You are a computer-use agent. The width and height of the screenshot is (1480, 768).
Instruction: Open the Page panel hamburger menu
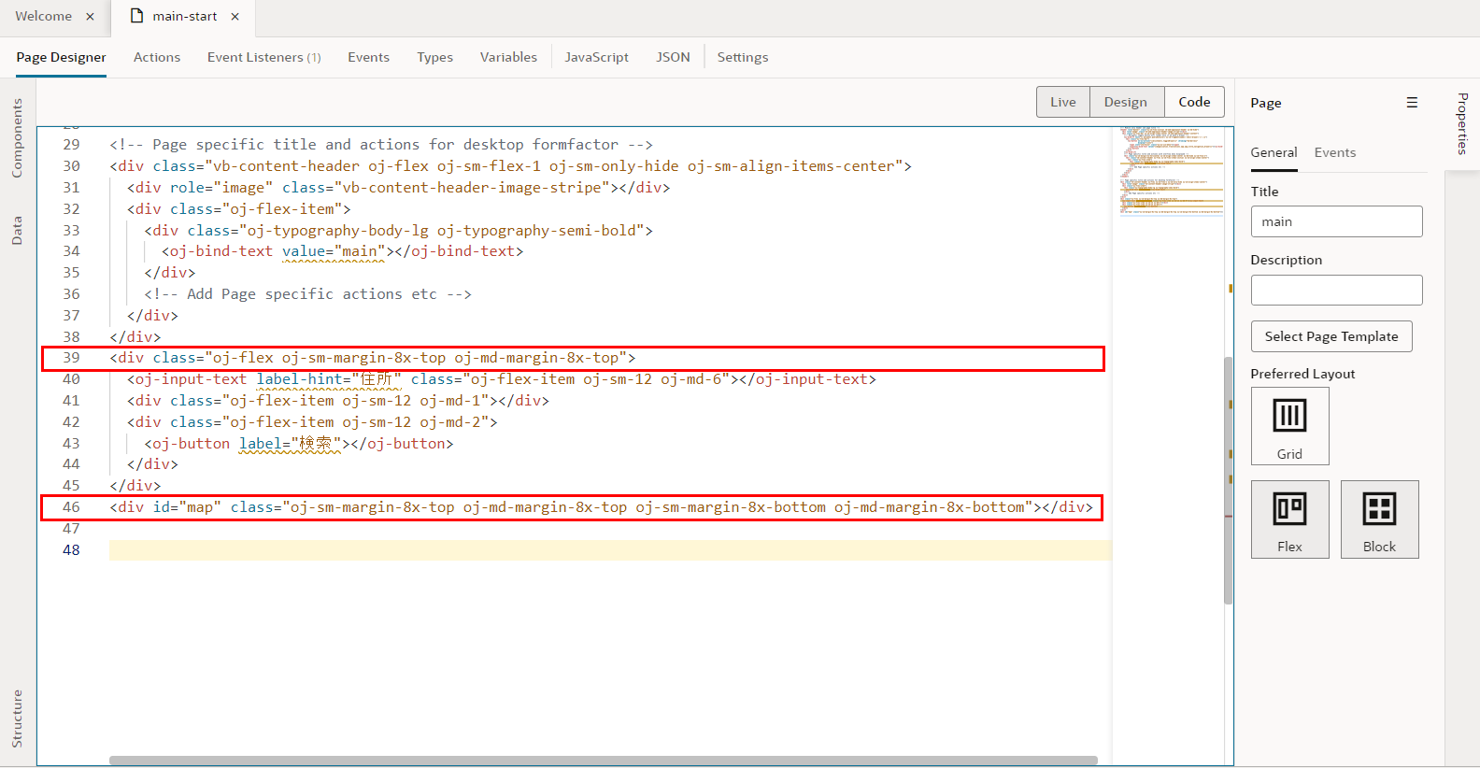[1412, 103]
